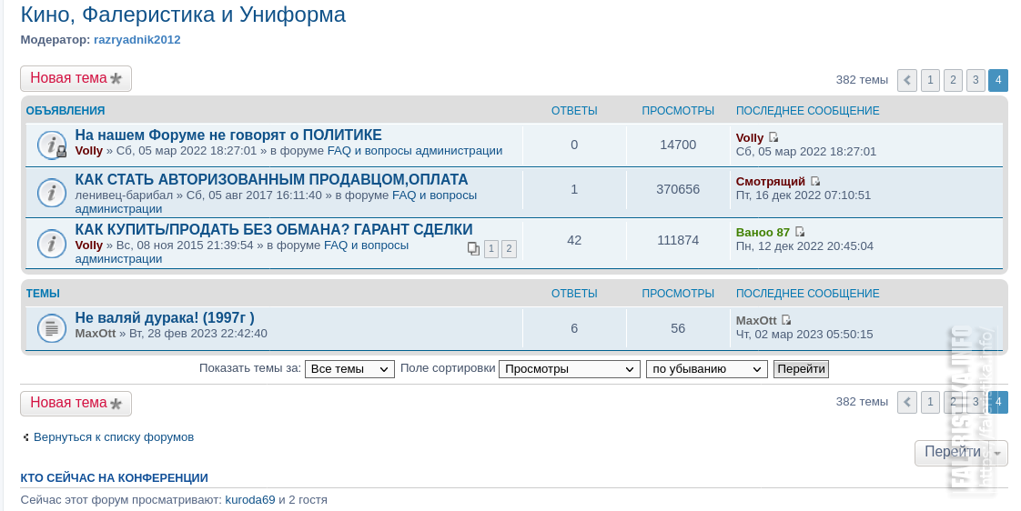Click previous page arrow in bottom pagination

point(907,402)
